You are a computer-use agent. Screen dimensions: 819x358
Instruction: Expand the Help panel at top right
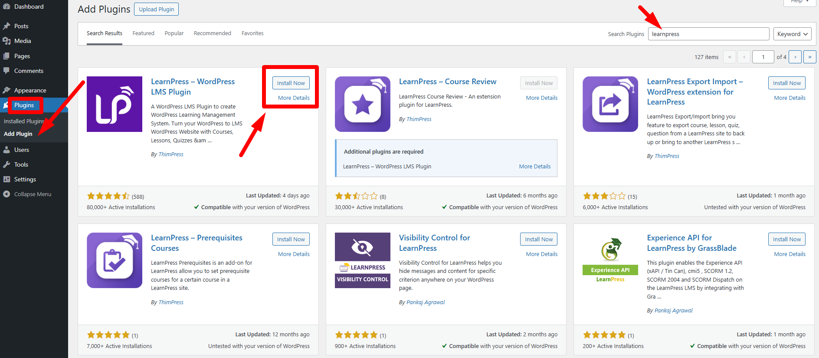799,2
